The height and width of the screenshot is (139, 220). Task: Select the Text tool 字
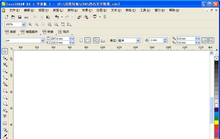pos(5,116)
